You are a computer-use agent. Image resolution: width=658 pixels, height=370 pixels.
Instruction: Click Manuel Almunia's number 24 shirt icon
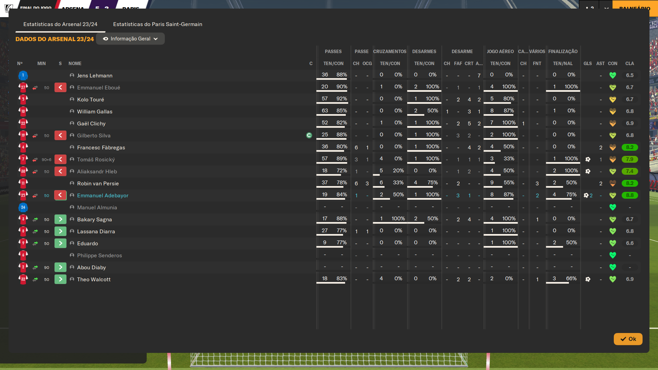point(23,207)
